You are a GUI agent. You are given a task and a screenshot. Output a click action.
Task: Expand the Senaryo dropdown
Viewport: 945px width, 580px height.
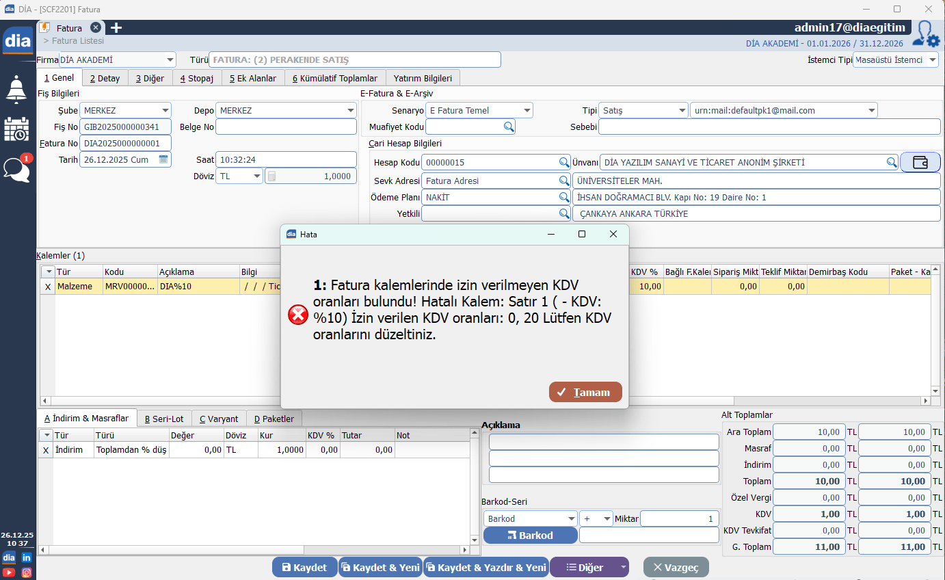[527, 111]
